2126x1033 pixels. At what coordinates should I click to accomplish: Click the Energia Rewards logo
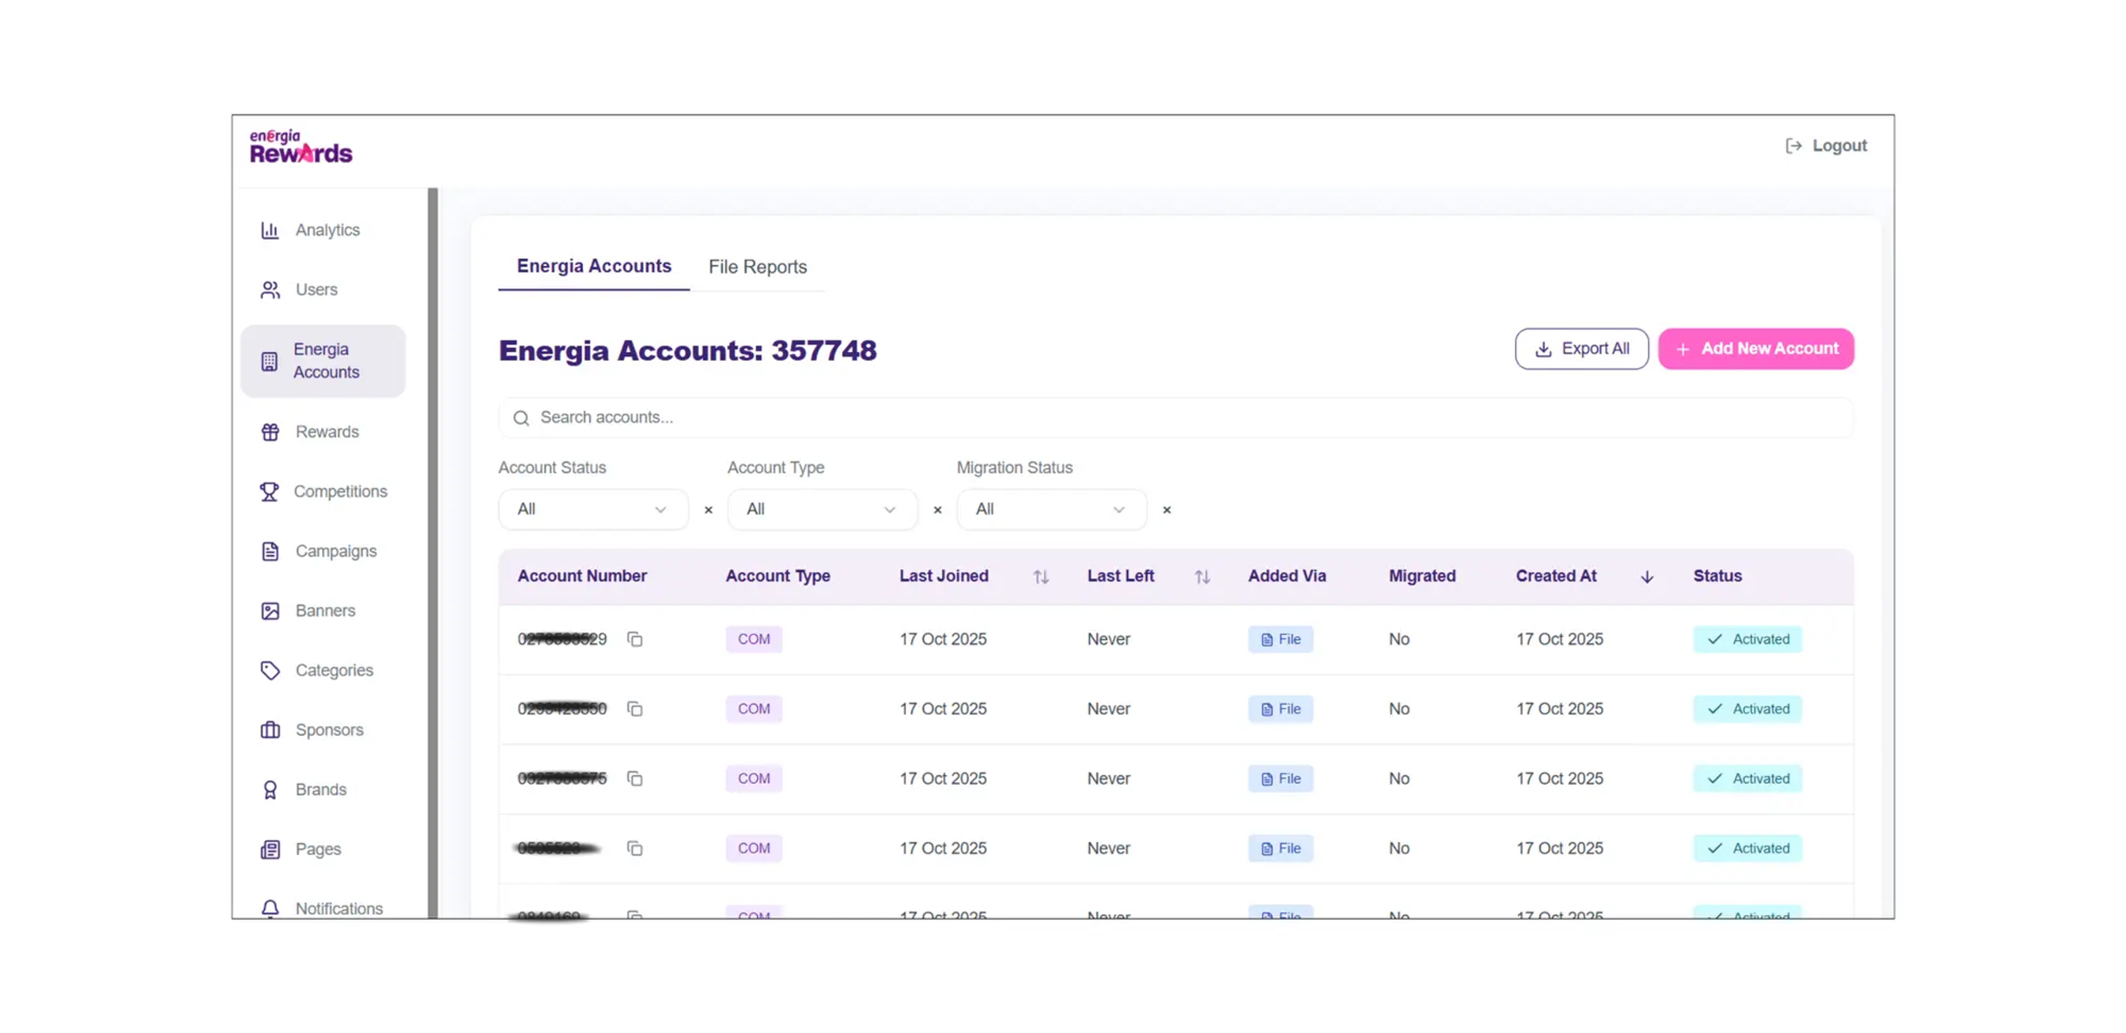(x=301, y=147)
